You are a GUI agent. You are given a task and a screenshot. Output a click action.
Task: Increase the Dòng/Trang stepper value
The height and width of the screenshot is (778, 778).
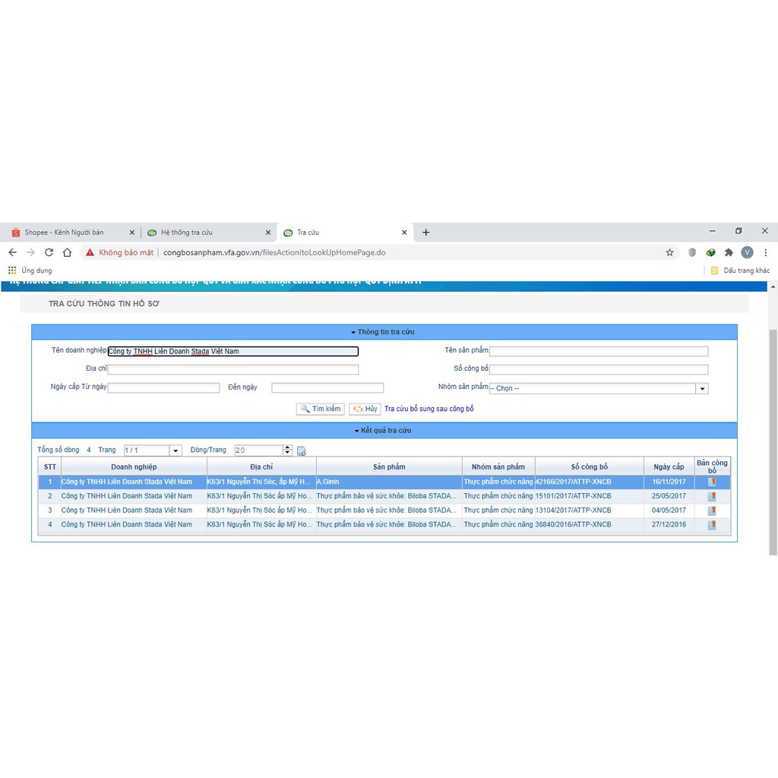(x=287, y=448)
